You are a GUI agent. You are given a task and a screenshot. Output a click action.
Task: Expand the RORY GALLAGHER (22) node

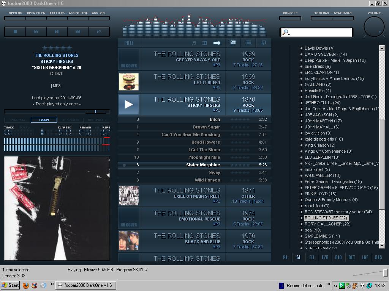[301, 224]
